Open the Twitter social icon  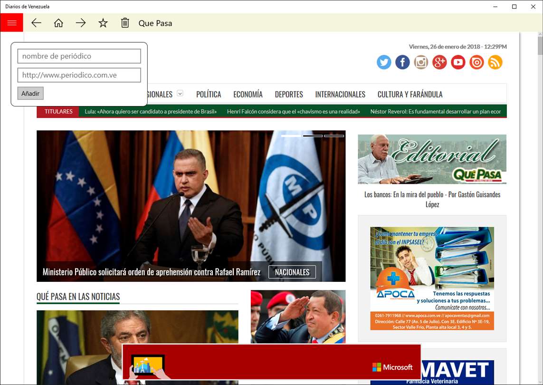coord(384,62)
